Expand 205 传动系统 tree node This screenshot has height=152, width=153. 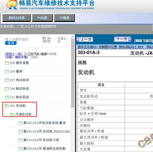(x=19, y=80)
